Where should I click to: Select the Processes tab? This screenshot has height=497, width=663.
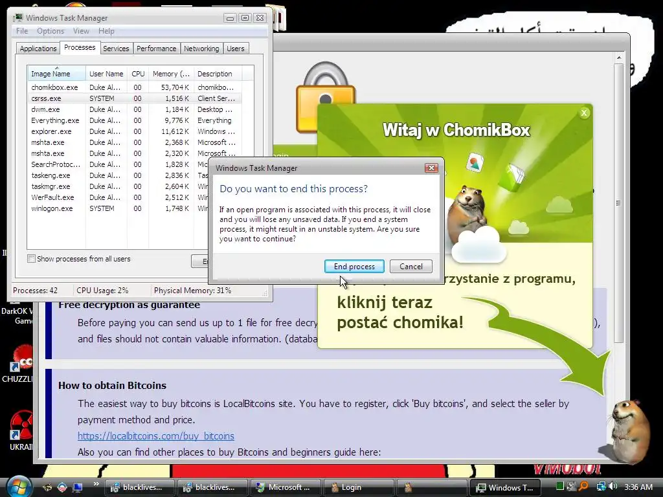[80, 47]
